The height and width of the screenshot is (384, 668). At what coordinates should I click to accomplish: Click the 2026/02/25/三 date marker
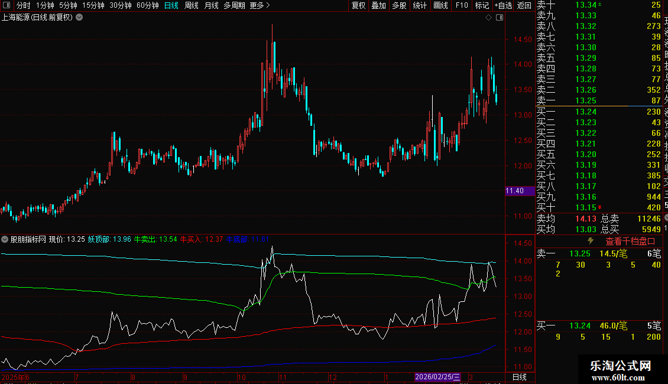point(437,377)
